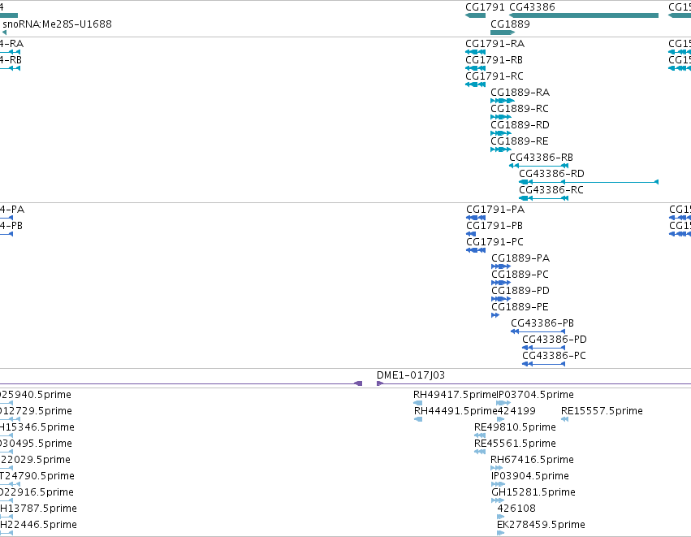The height and width of the screenshot is (537, 691).
Task: Select partly hidden protein label ending 4-PA
Action: tap(12, 210)
